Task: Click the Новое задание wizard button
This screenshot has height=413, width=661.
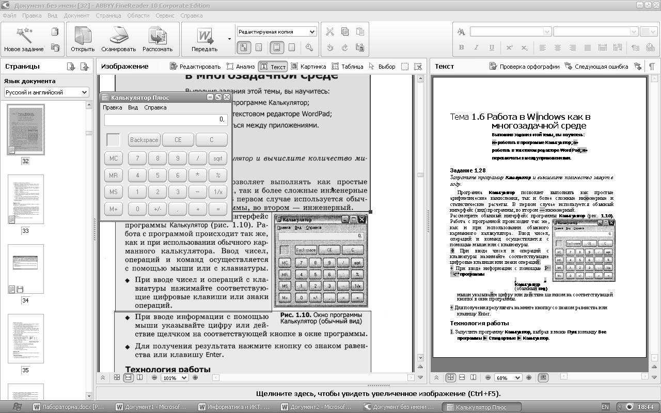Action: [x=24, y=39]
